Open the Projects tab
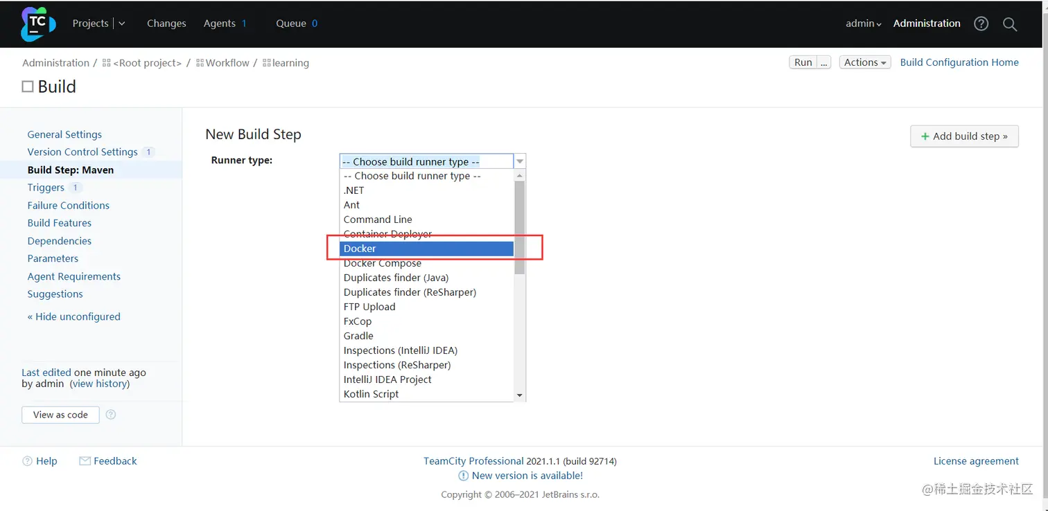Viewport: 1048px width, 511px height. click(91, 24)
